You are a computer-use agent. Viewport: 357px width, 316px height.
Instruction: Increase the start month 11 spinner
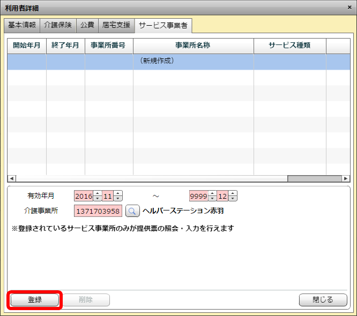tap(118, 193)
